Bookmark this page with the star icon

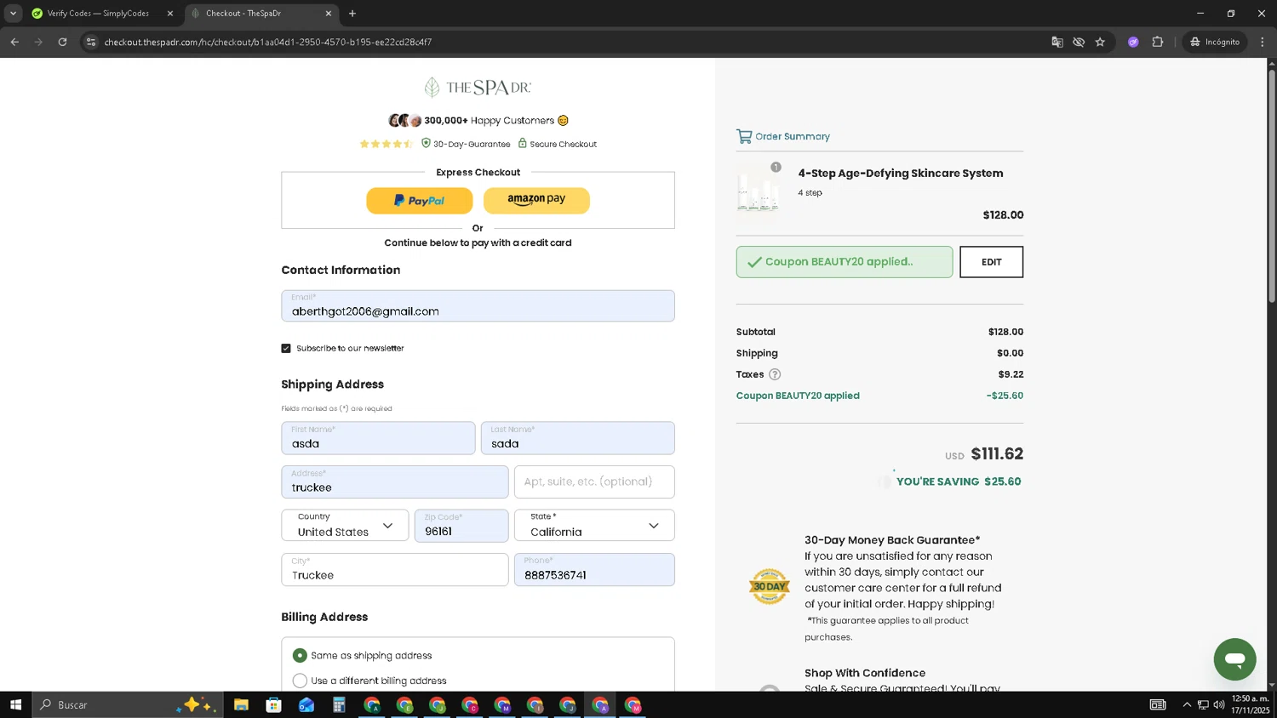[x=1100, y=42]
